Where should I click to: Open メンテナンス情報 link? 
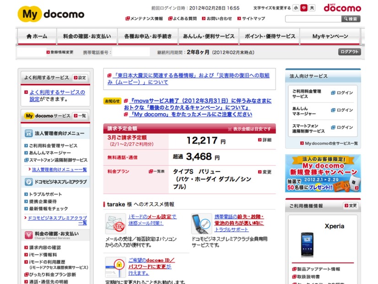click(x=144, y=19)
